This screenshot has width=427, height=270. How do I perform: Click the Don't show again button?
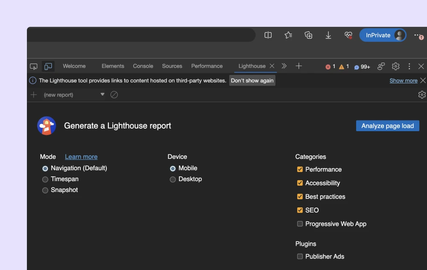[252, 80]
